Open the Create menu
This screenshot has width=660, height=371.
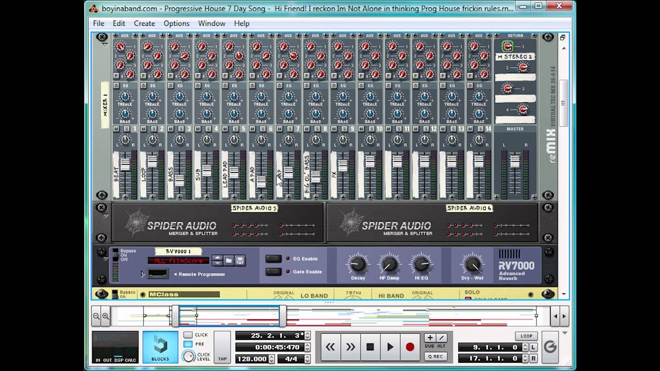(x=144, y=23)
